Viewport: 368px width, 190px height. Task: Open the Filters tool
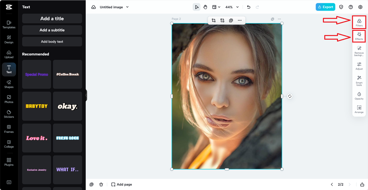359,22
